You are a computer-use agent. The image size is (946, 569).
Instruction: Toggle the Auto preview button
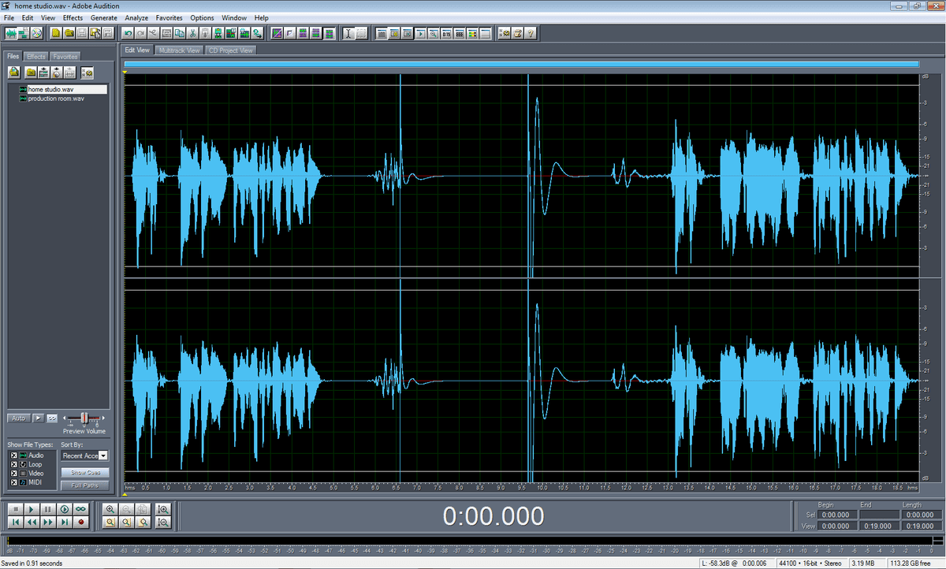19,418
